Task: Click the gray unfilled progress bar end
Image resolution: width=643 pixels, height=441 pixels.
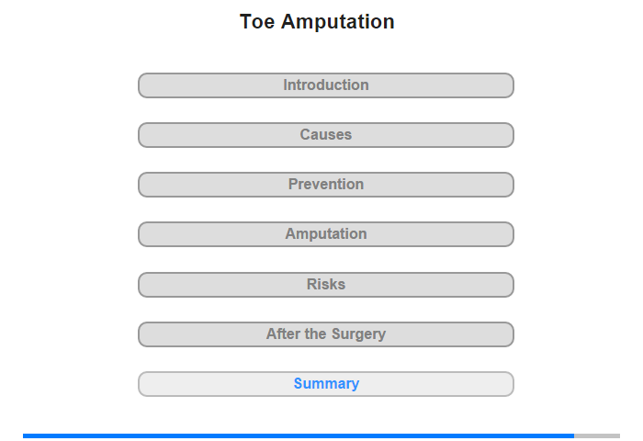Action: click(x=597, y=435)
